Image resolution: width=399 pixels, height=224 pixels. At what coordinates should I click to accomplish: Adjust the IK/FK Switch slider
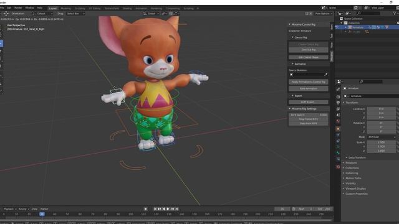pyautogui.click(x=309, y=114)
